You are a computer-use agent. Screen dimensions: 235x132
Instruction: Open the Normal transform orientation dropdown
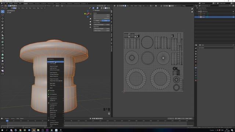click(49, 6)
